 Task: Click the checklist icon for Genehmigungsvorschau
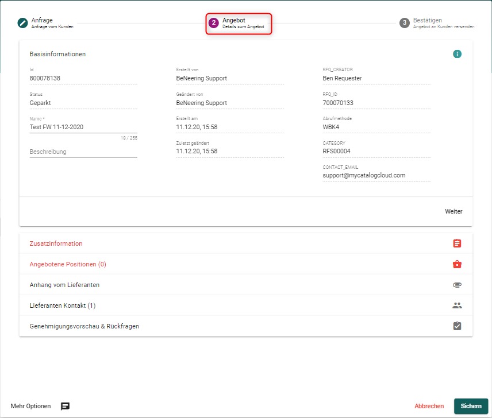457,326
